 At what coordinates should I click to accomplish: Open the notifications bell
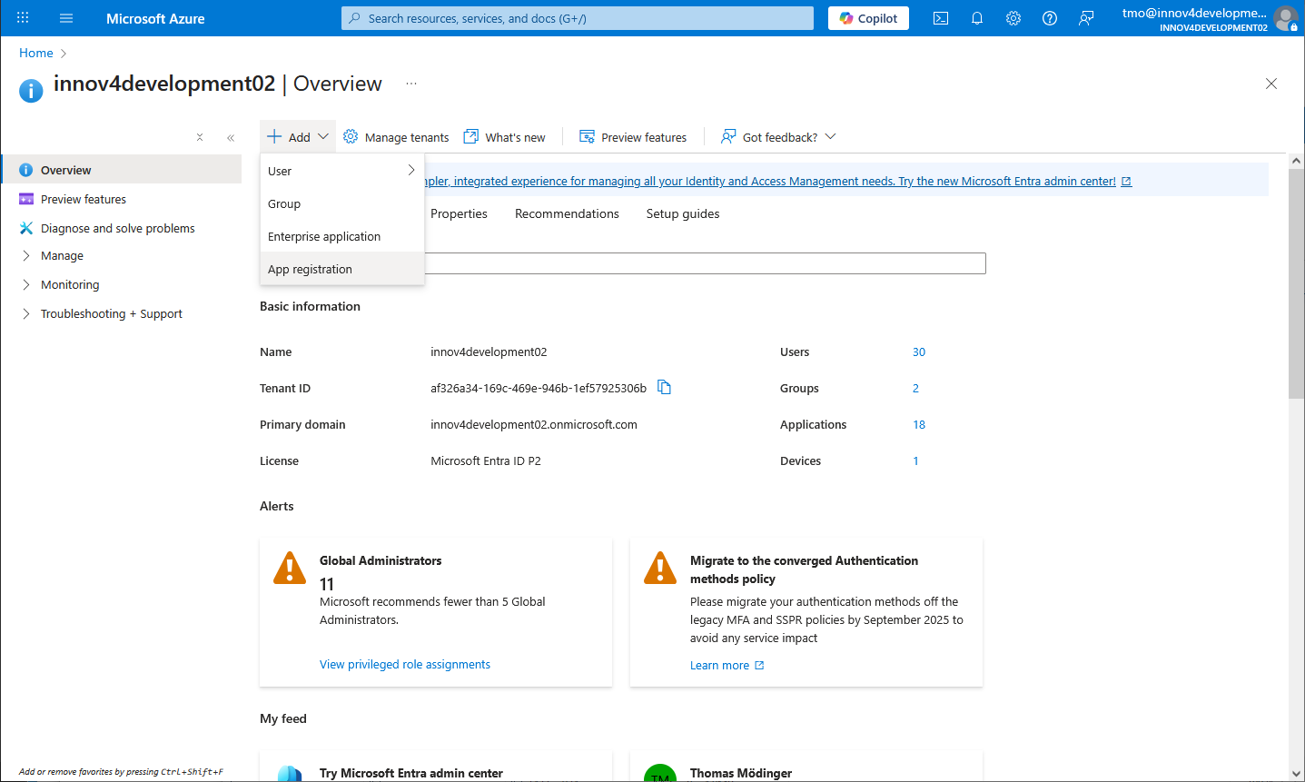(x=977, y=18)
